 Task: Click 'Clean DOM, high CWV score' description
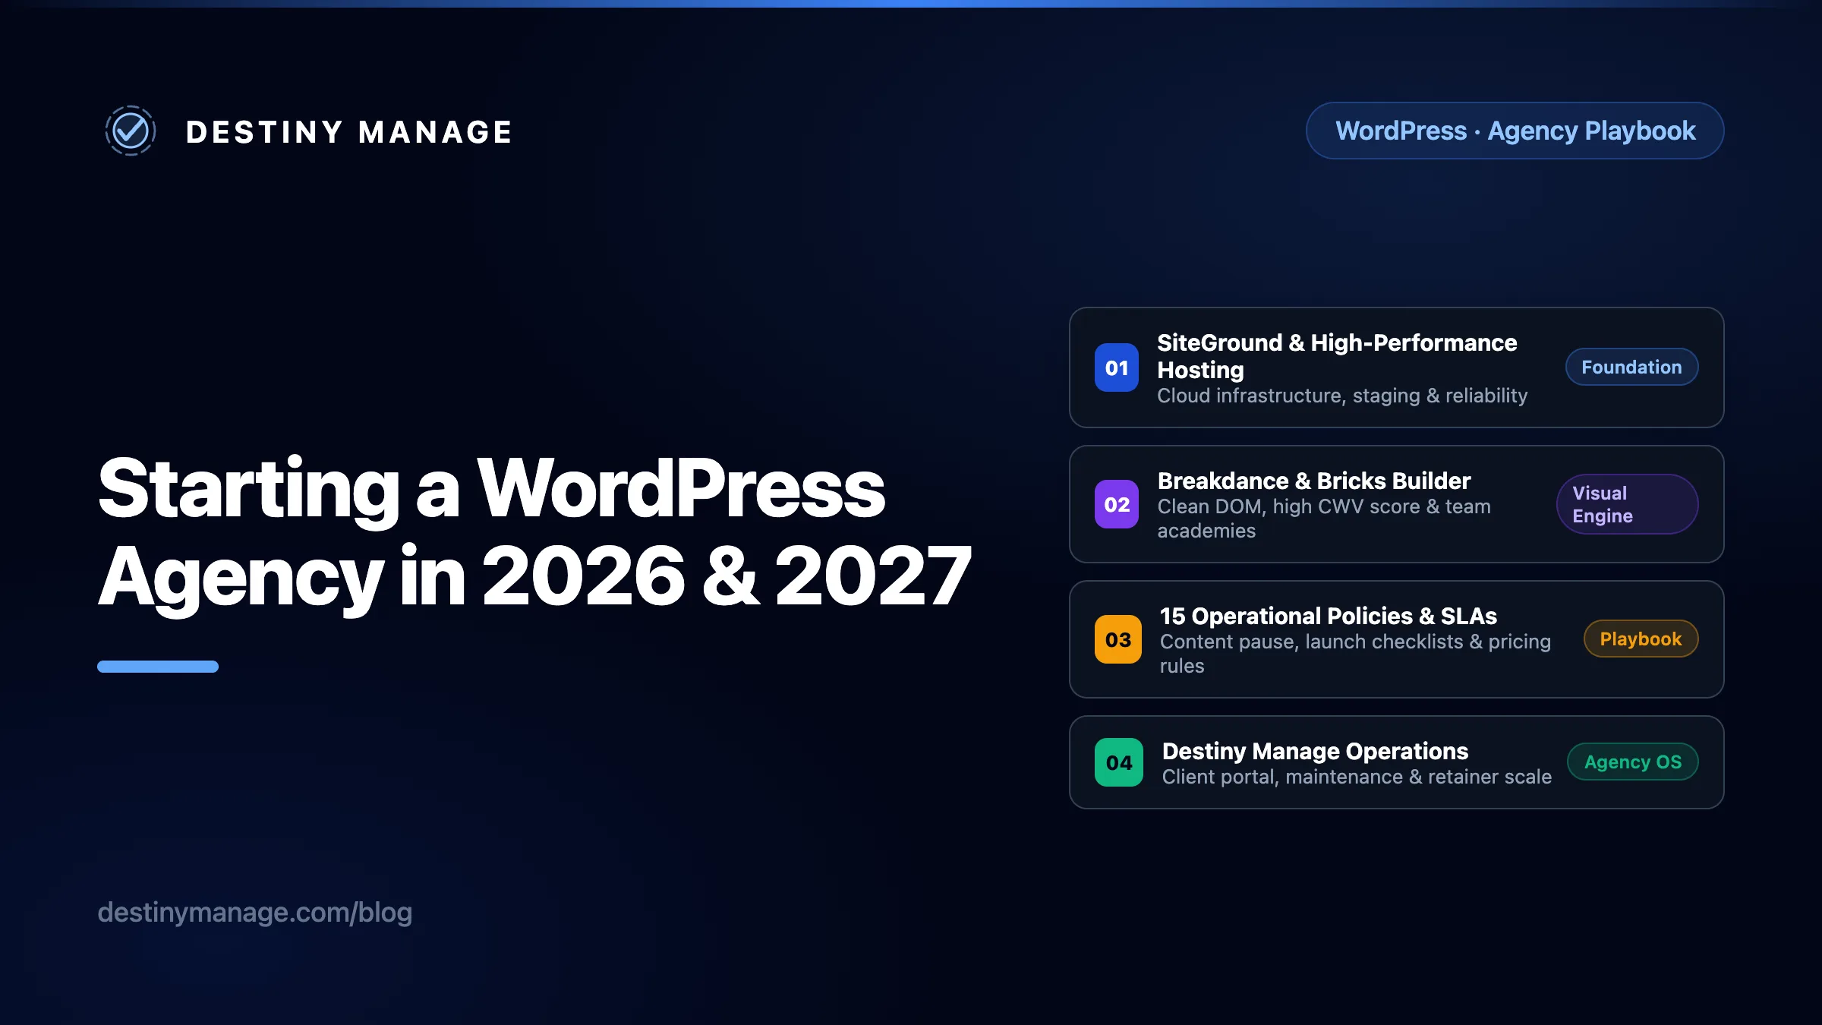(x=1324, y=519)
